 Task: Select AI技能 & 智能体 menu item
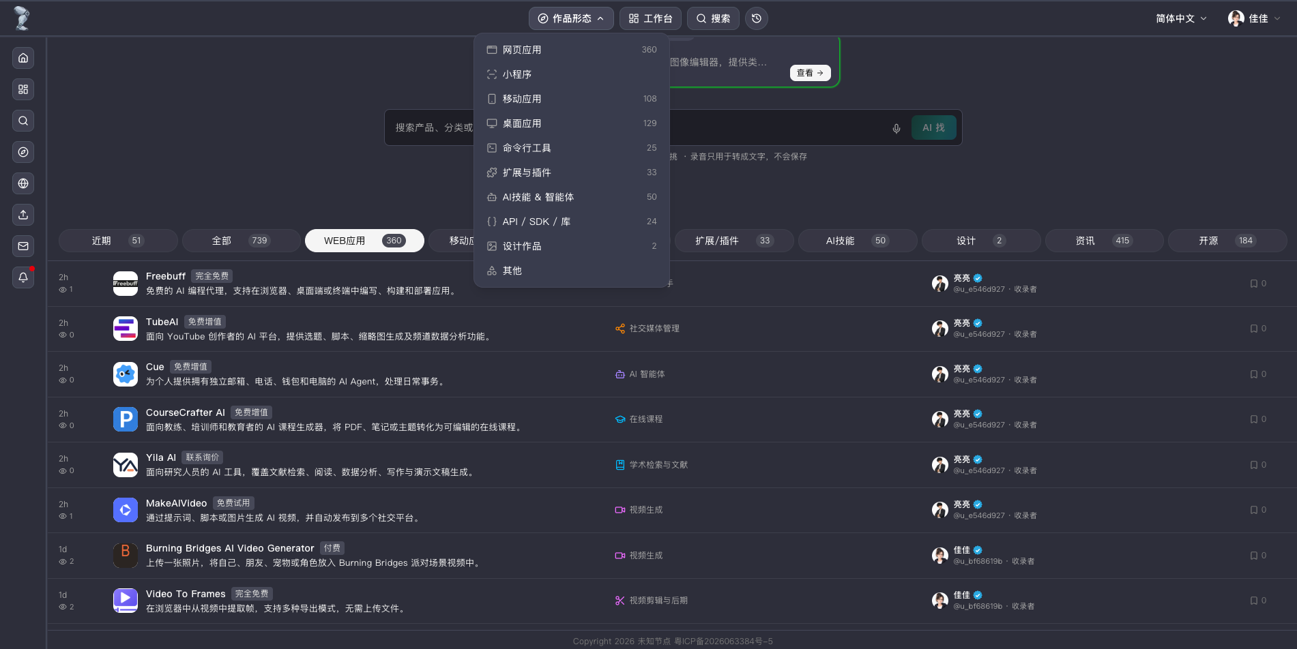(x=572, y=197)
